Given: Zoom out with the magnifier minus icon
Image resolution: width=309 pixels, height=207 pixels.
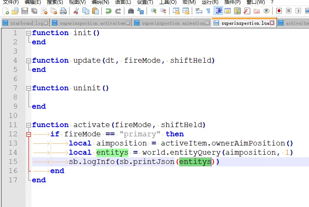Looking at the screenshot, I should 163,11.
